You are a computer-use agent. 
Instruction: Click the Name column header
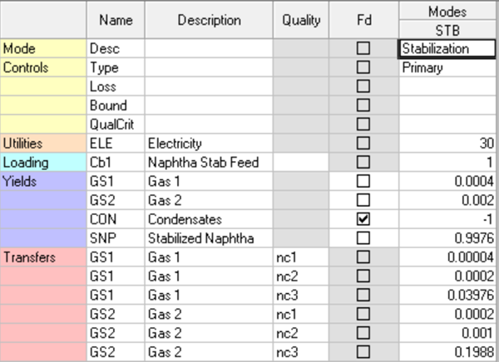[x=116, y=20]
